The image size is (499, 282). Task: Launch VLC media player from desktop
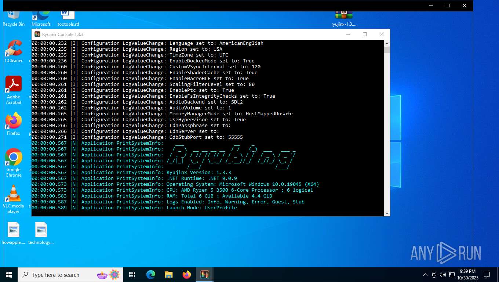pyautogui.click(x=14, y=199)
